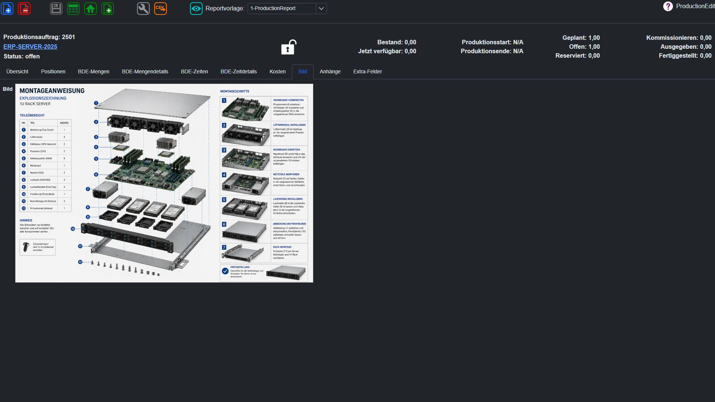Click the green home icon

(90, 8)
